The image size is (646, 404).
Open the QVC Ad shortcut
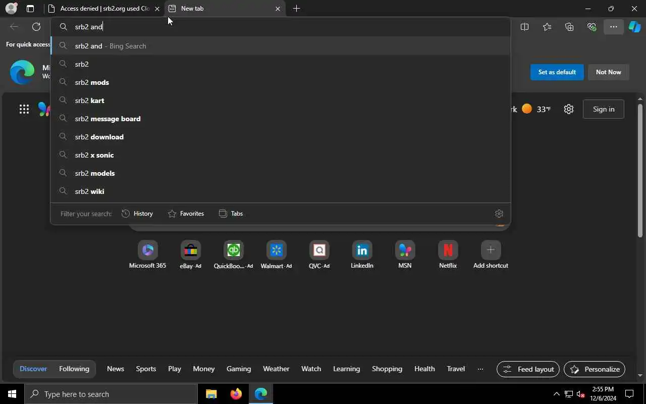319,255
